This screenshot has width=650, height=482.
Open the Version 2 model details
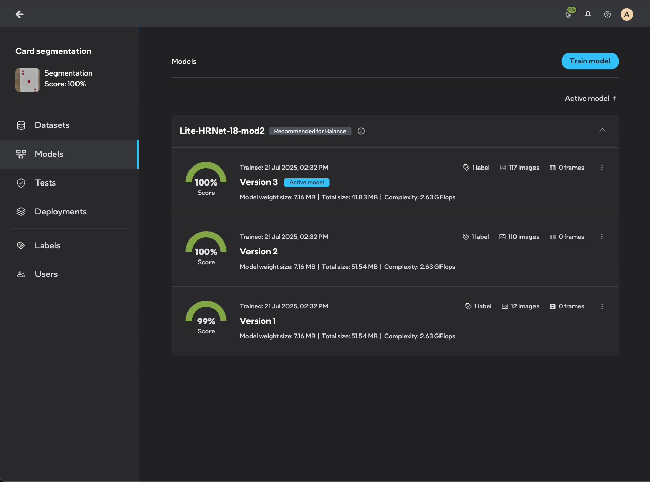tap(259, 251)
